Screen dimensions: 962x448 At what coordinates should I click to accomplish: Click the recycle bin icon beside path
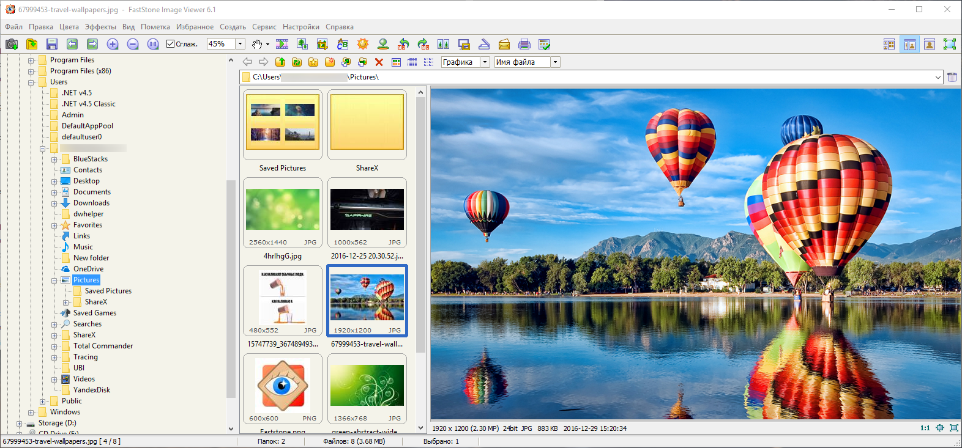(x=952, y=77)
